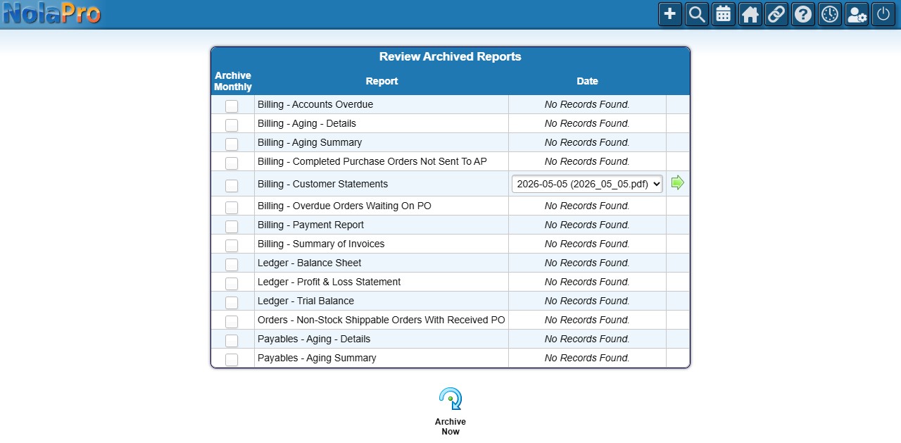The image size is (901, 443).
Task: Click the Ledger - Trial Balance report name
Action: click(305, 301)
